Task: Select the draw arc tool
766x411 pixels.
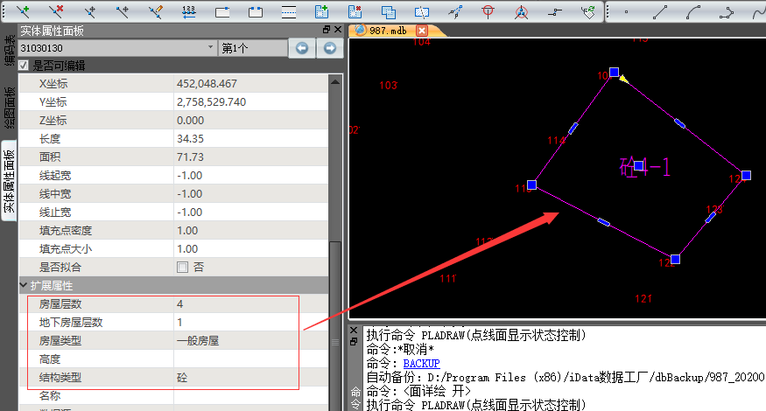Action: (x=692, y=11)
